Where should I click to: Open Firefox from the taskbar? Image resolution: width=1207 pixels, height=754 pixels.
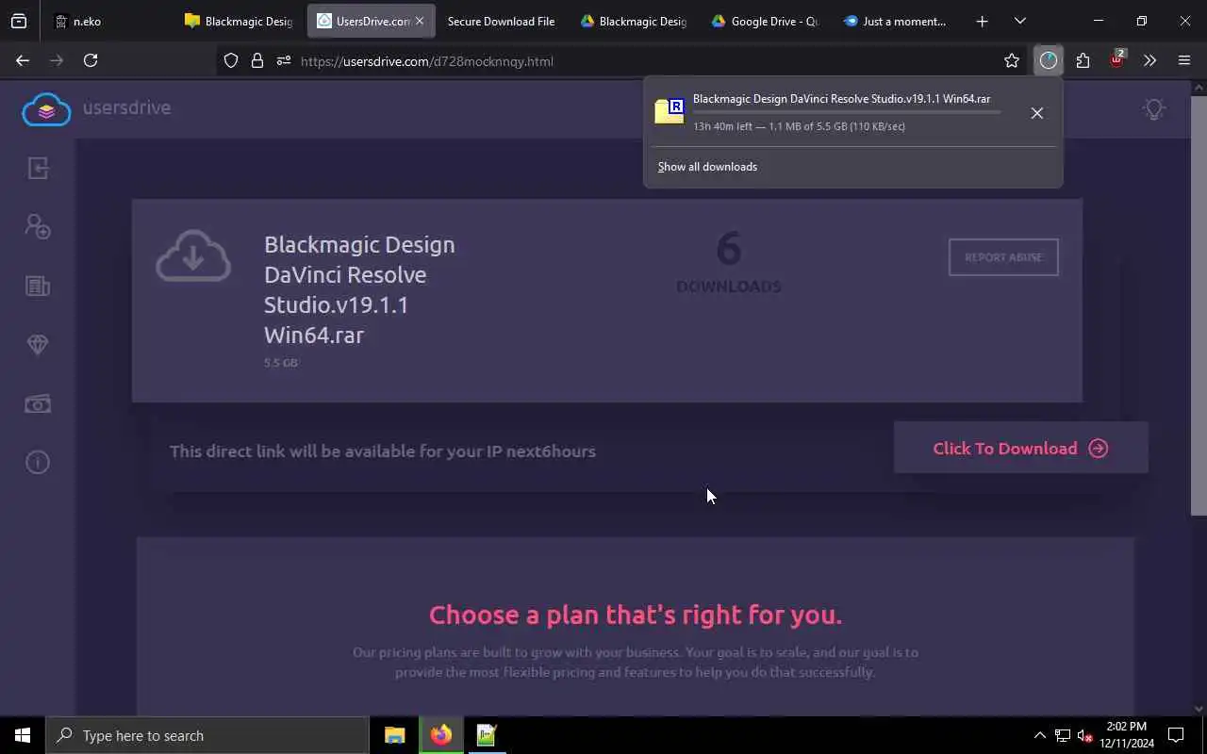(441, 735)
